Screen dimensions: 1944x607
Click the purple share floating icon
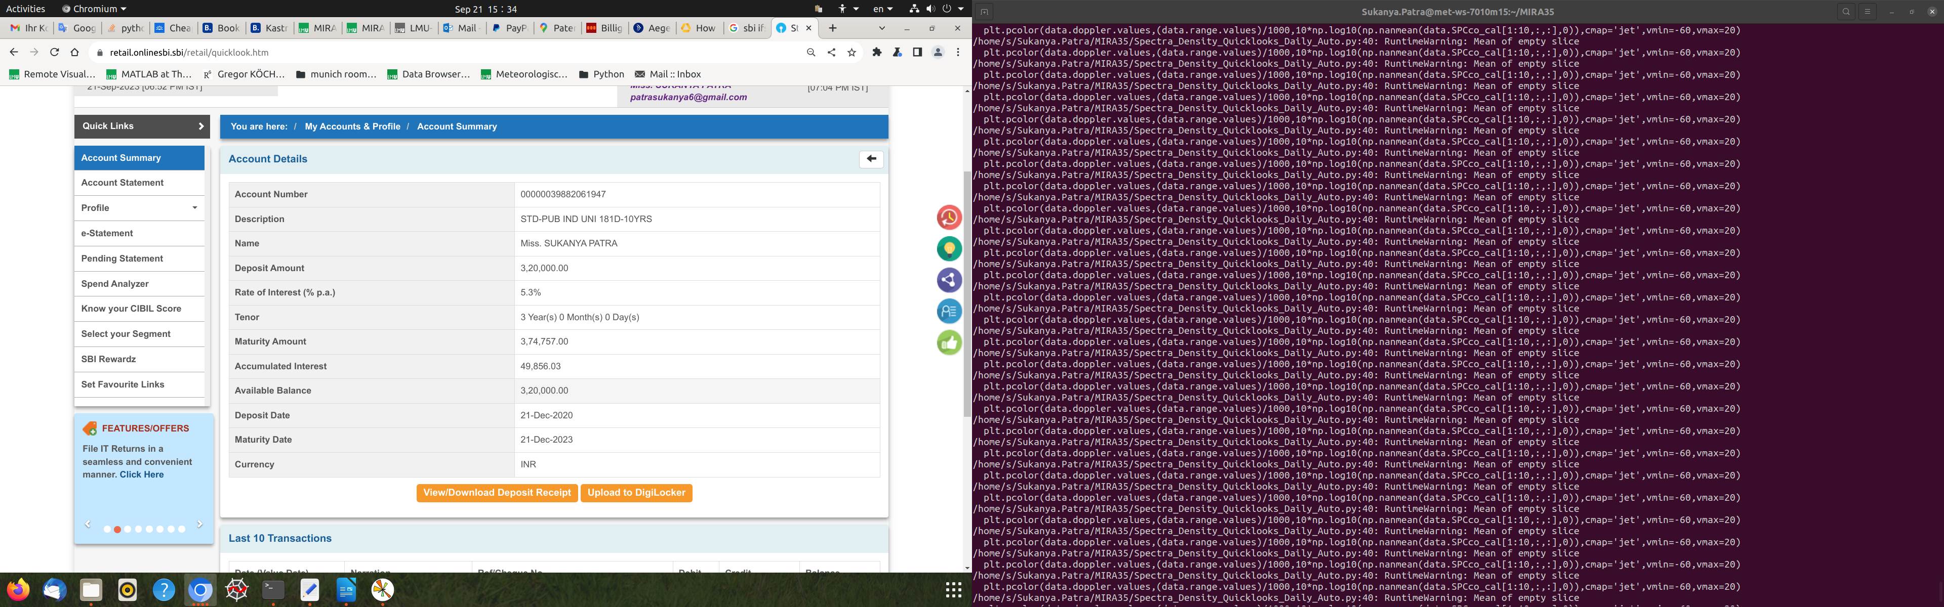click(949, 281)
